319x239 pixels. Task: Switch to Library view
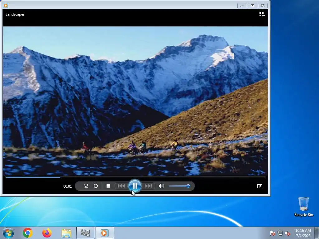pos(262,14)
